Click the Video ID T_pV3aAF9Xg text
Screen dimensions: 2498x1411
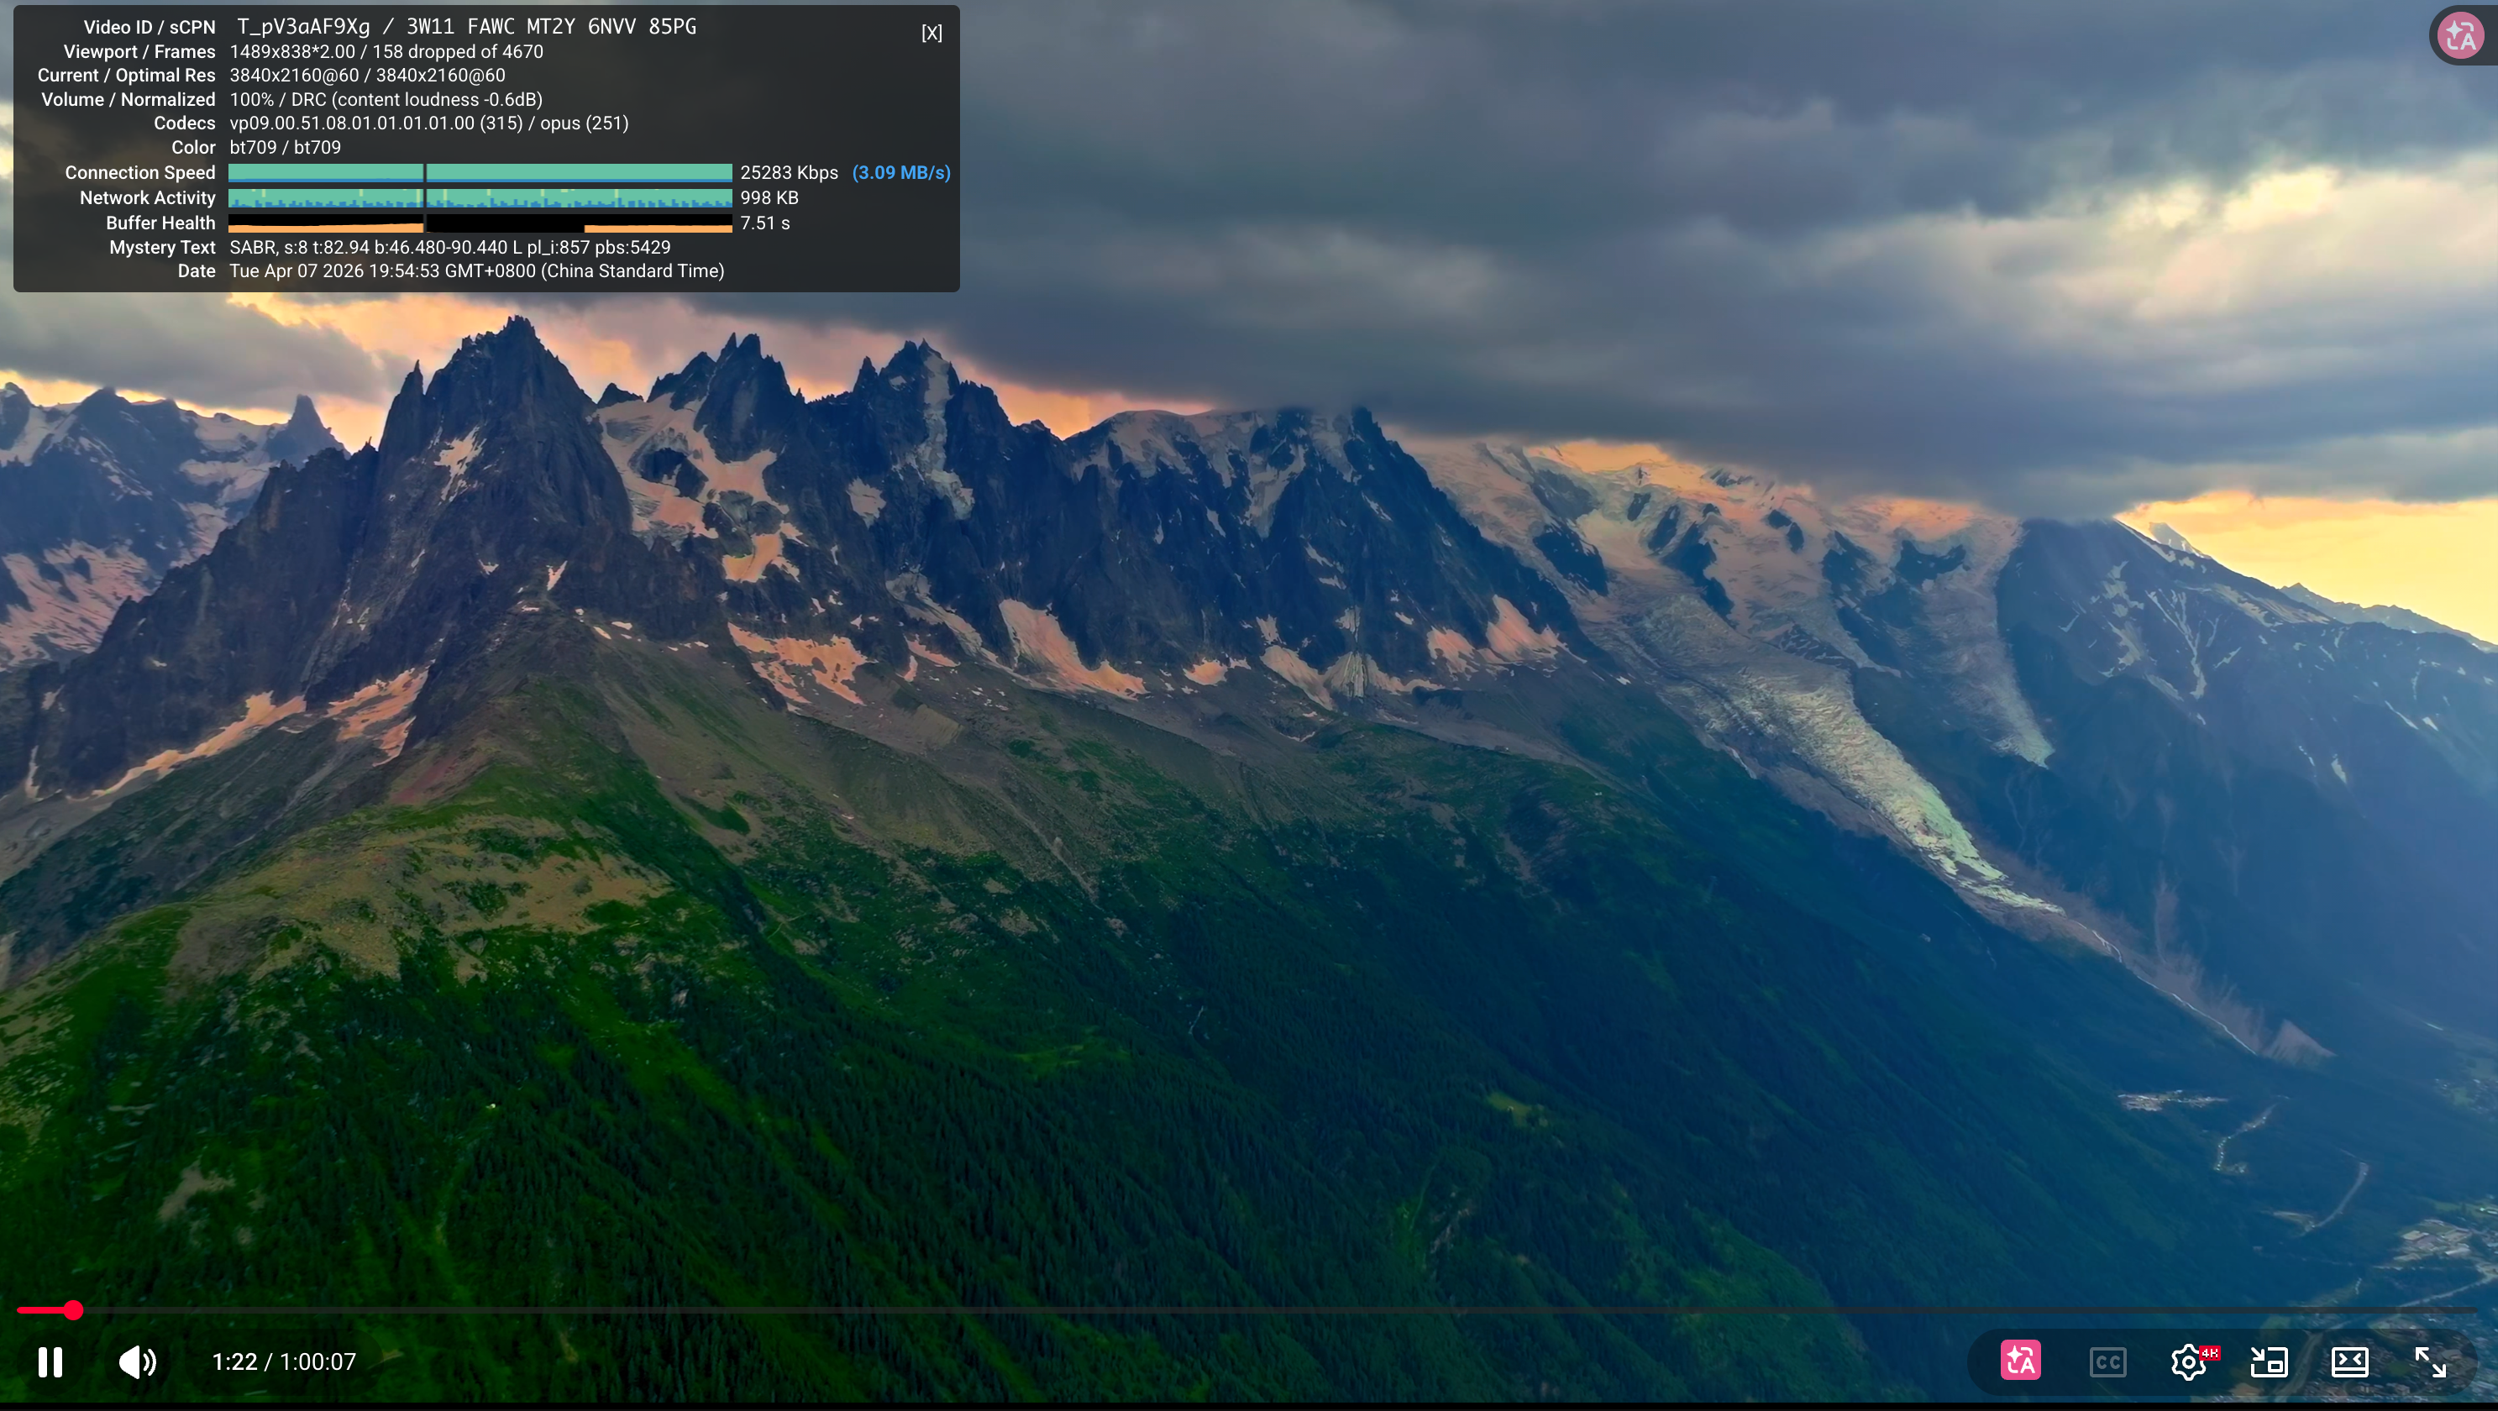(x=303, y=27)
